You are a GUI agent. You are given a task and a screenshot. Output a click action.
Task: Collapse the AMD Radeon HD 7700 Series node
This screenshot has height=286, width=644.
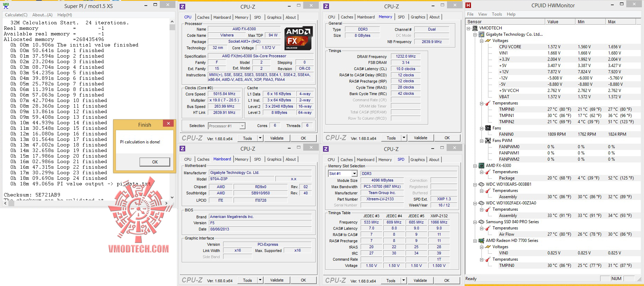[x=475, y=241]
